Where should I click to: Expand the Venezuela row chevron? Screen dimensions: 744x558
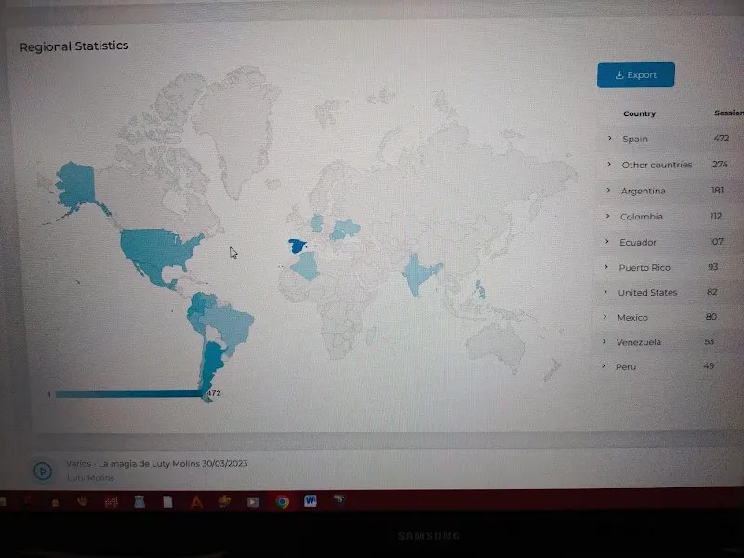pyautogui.click(x=604, y=341)
